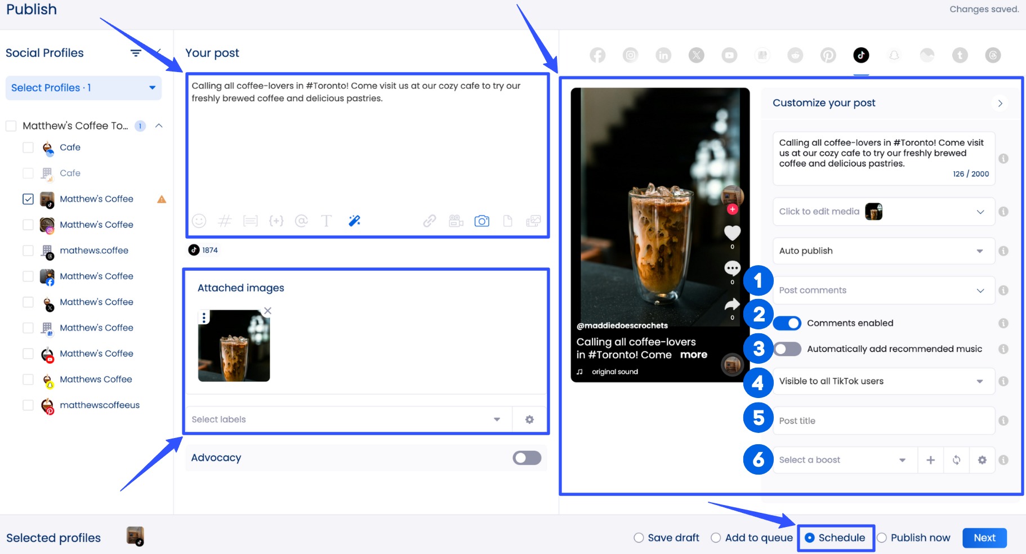This screenshot has height=554, width=1026.
Task: Add a video using the video camera icon
Action: pos(456,221)
